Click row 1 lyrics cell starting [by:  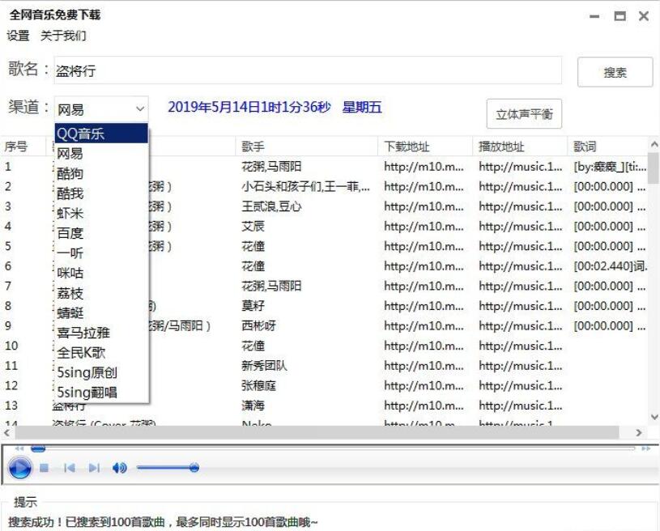tap(610, 167)
